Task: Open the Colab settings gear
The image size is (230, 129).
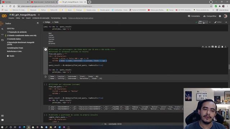Action: tap(220, 16)
